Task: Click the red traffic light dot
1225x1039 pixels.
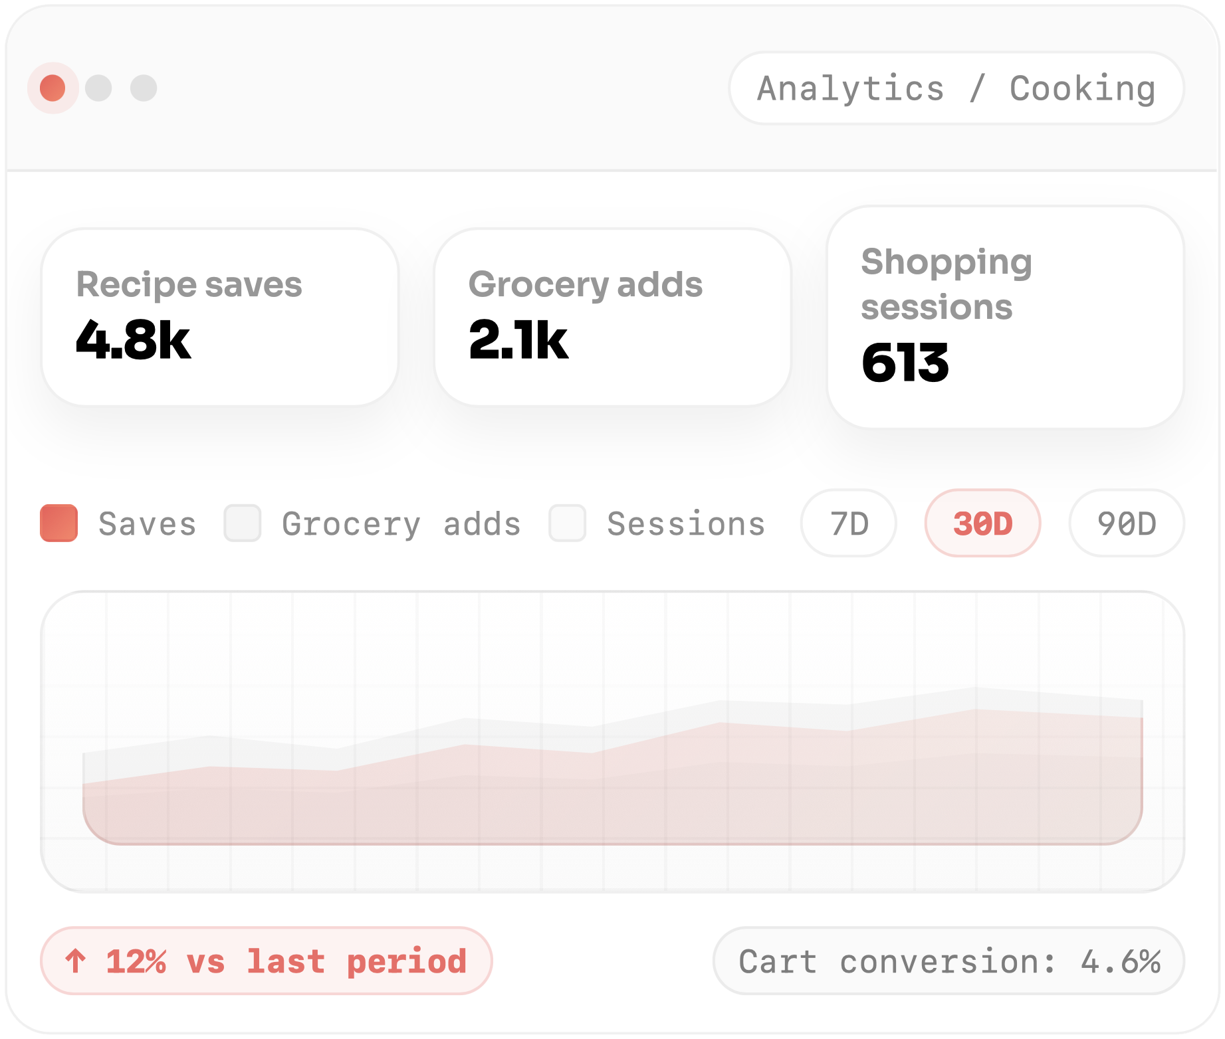Action: 52,87
